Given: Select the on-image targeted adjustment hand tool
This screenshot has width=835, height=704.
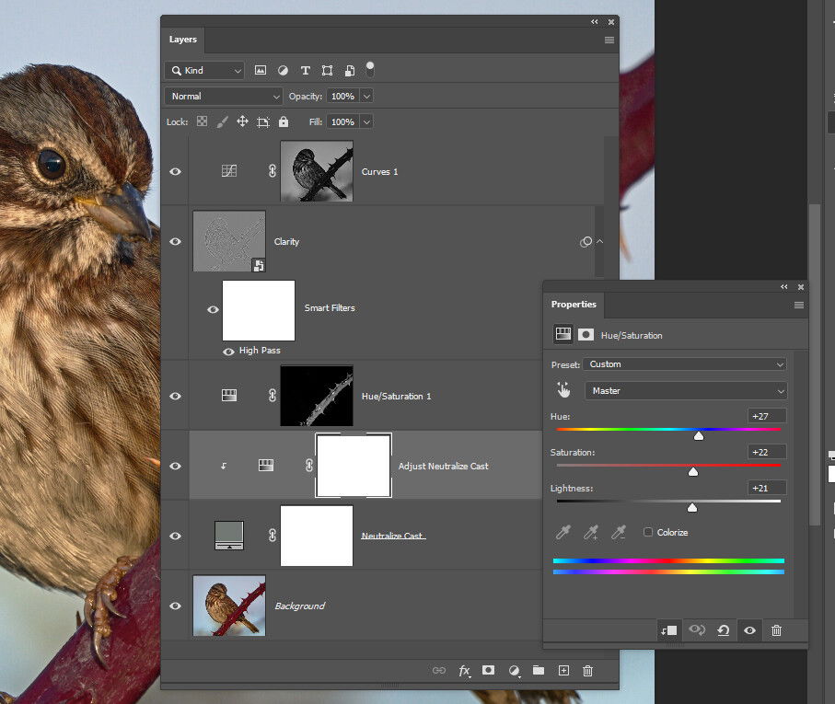Looking at the screenshot, I should click(563, 390).
